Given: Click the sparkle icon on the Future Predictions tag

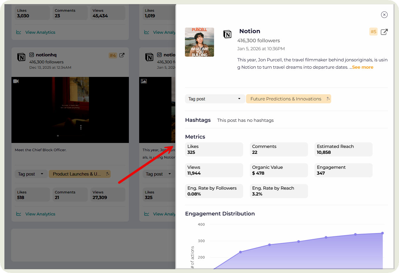Looking at the screenshot, I should (x=327, y=99).
